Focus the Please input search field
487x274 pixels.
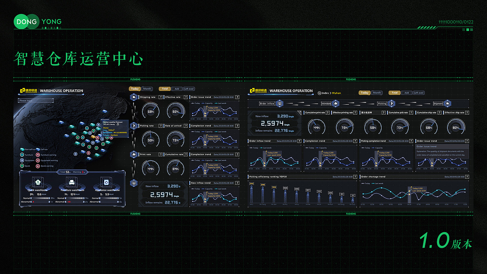(x=36, y=100)
